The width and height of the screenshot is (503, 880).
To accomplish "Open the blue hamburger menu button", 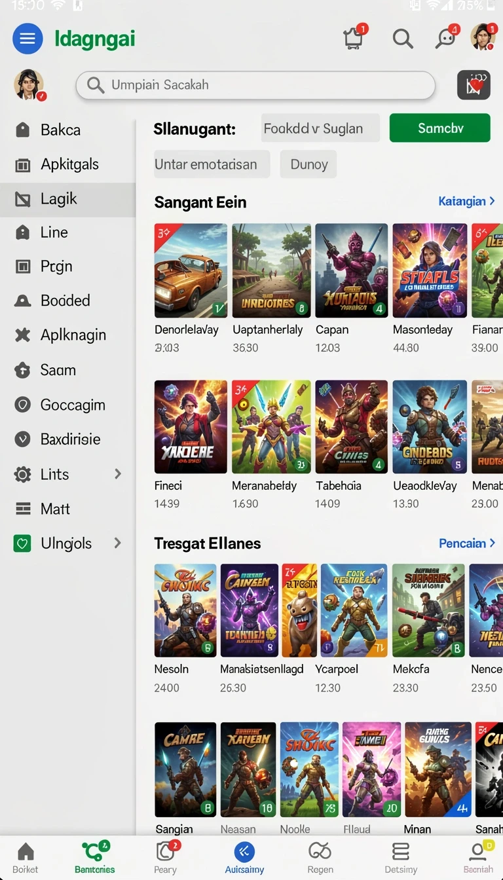I will 28,39.
